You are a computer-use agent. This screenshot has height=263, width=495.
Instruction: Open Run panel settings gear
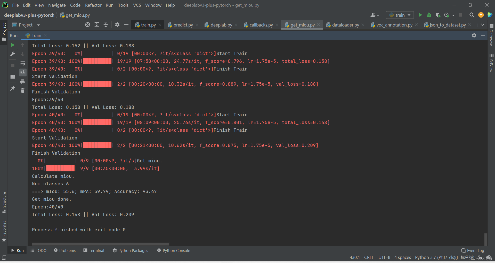474,35
